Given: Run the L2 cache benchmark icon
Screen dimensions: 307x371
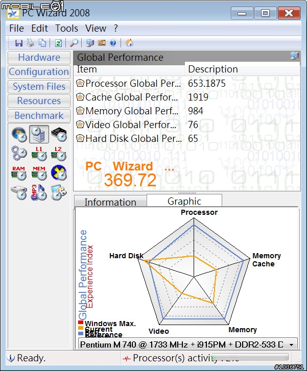Looking at the screenshot, I should (x=59, y=154).
